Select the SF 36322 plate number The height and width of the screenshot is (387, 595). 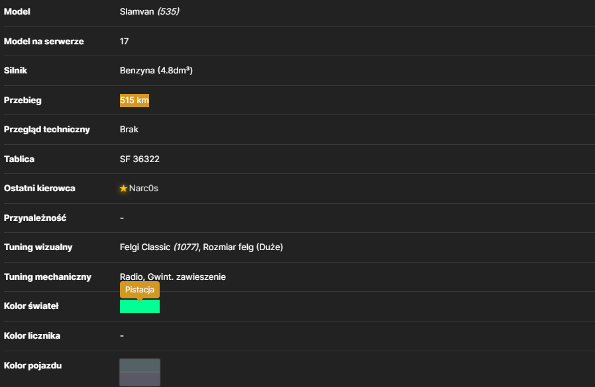pos(140,159)
